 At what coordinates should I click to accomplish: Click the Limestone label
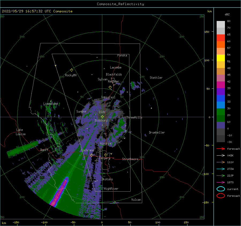point(51,104)
